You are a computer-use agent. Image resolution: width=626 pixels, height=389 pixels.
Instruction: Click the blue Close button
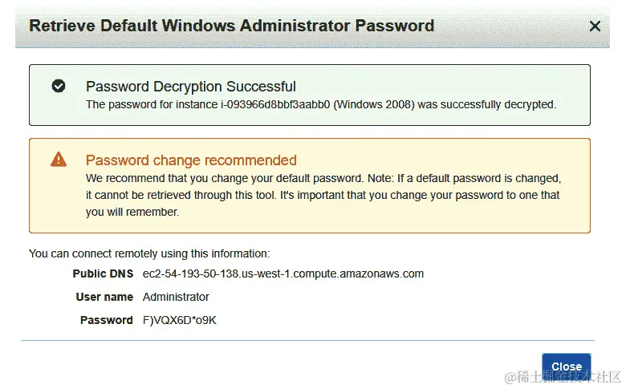tap(566, 366)
